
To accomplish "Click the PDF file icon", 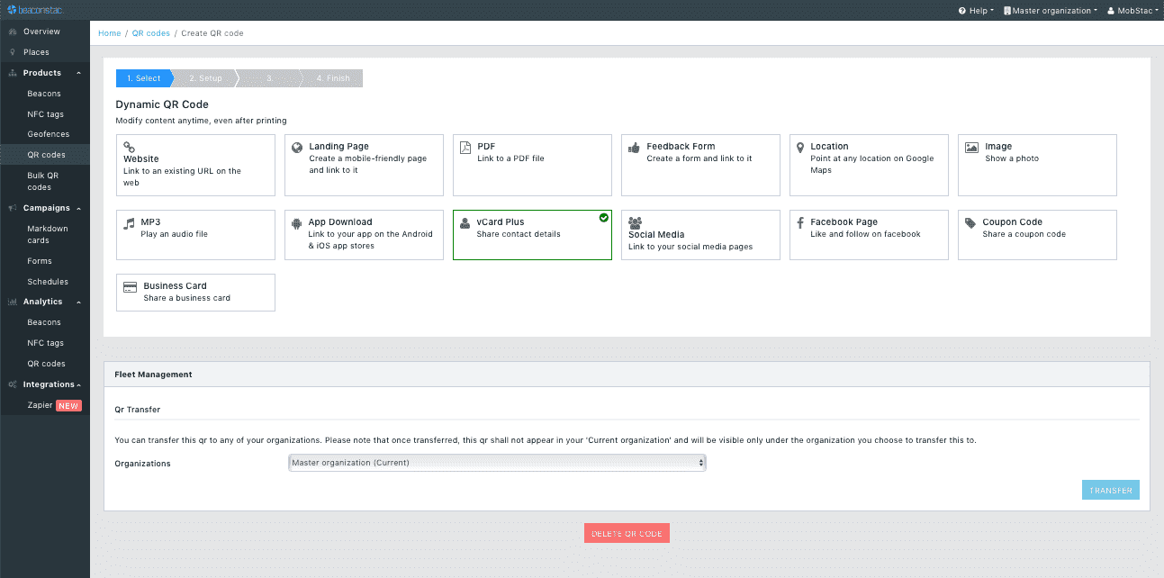I will 465,148.
